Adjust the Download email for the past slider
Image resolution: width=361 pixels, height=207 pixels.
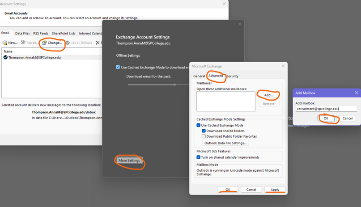[x=175, y=84]
